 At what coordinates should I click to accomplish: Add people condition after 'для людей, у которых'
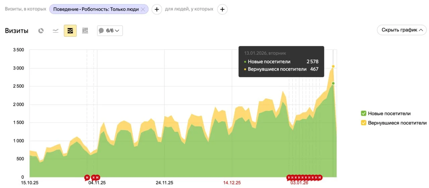tap(222, 9)
